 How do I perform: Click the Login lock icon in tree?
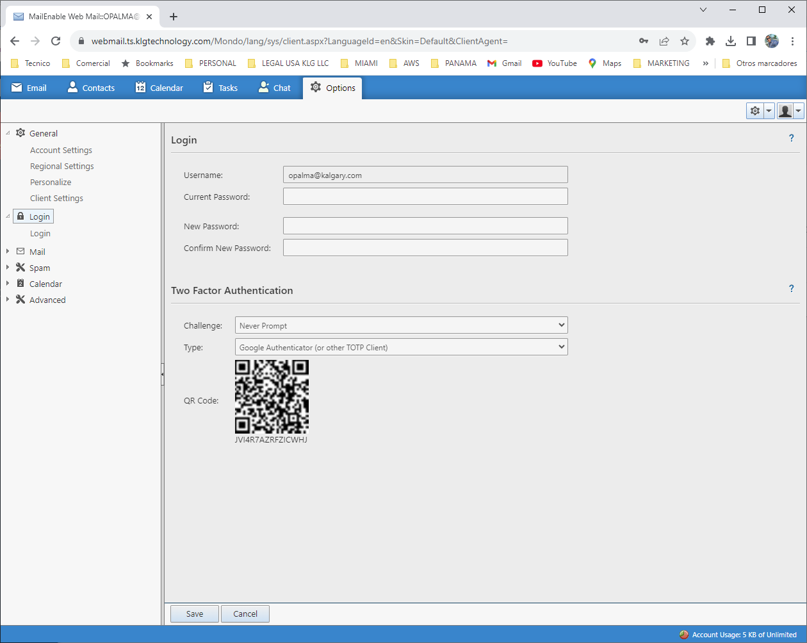point(20,216)
